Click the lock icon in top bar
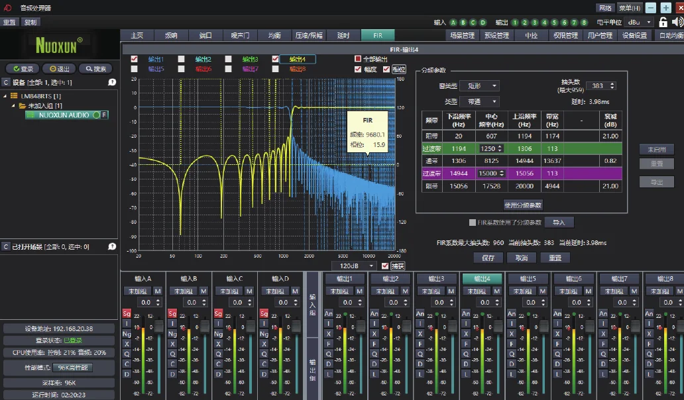 coord(663,22)
